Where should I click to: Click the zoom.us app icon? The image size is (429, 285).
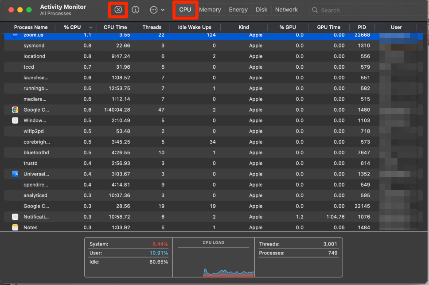click(15, 35)
